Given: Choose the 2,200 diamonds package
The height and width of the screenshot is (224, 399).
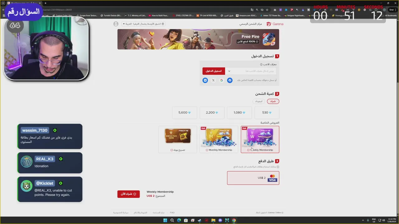Looking at the screenshot, I should click(212, 113).
